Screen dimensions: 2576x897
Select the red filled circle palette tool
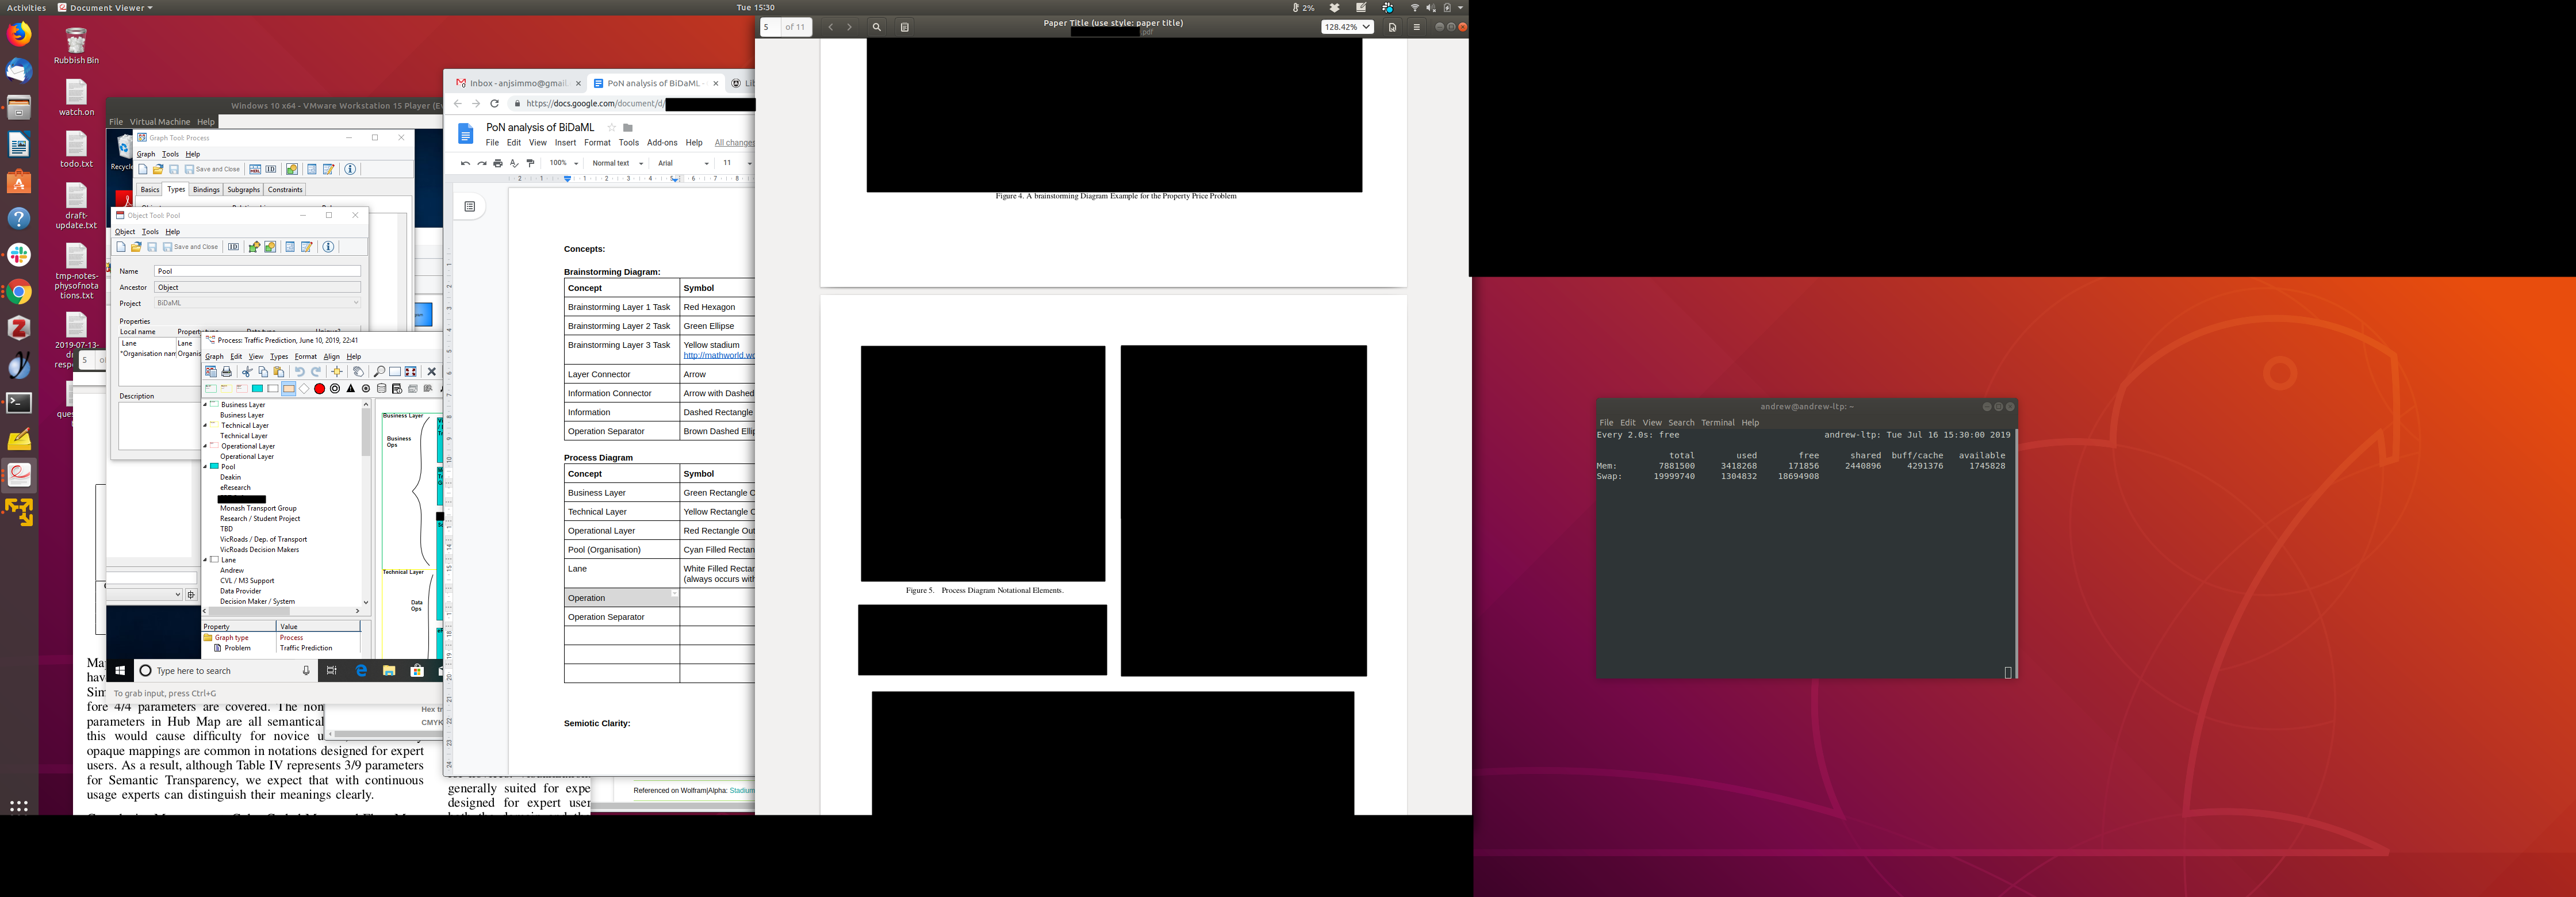pos(319,389)
